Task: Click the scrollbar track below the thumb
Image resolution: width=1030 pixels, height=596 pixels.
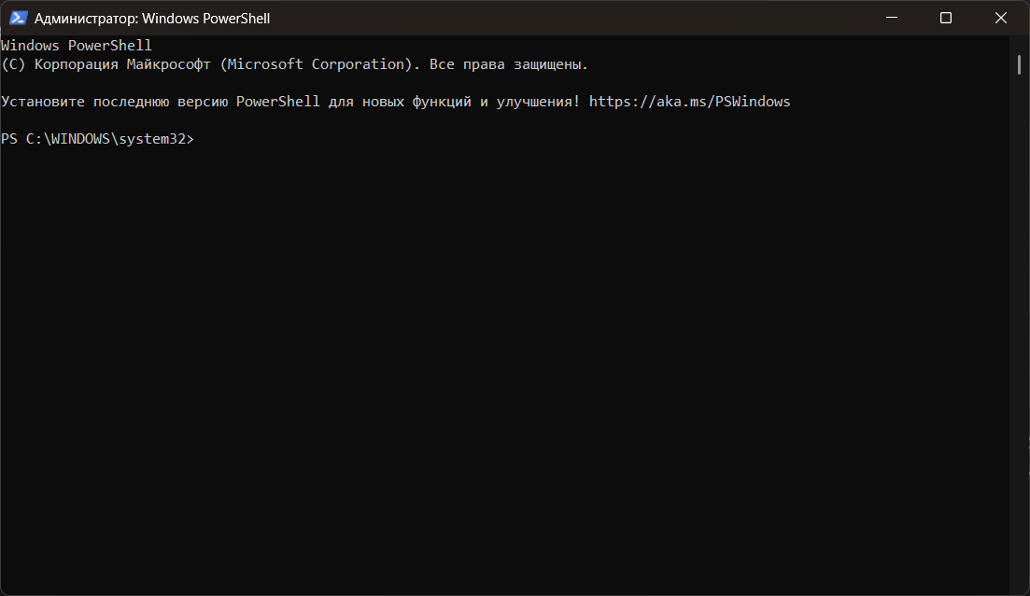Action: 1020,326
